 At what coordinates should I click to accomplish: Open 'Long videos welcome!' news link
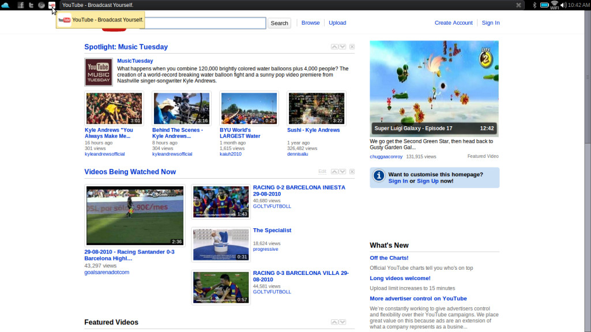tap(400, 278)
